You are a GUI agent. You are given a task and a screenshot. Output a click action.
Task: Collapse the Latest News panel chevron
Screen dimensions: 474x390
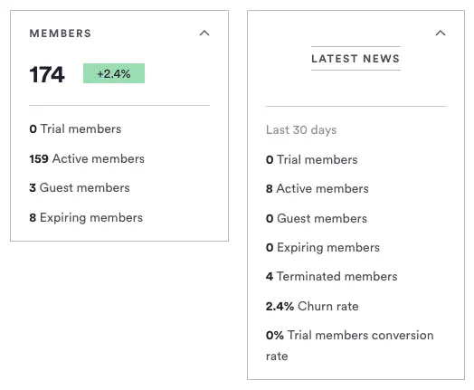[x=441, y=33]
